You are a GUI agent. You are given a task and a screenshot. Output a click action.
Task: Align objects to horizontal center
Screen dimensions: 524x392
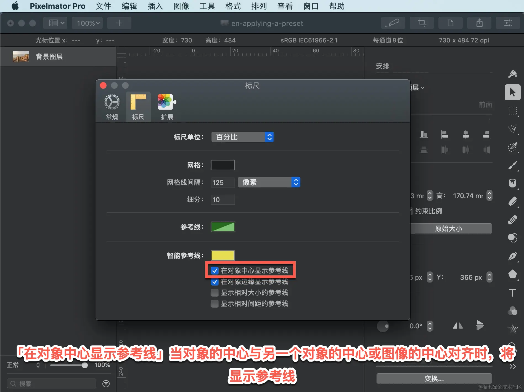pos(466,135)
